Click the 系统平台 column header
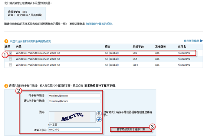This screenshot has height=138, width=204. [x=138, y=47]
